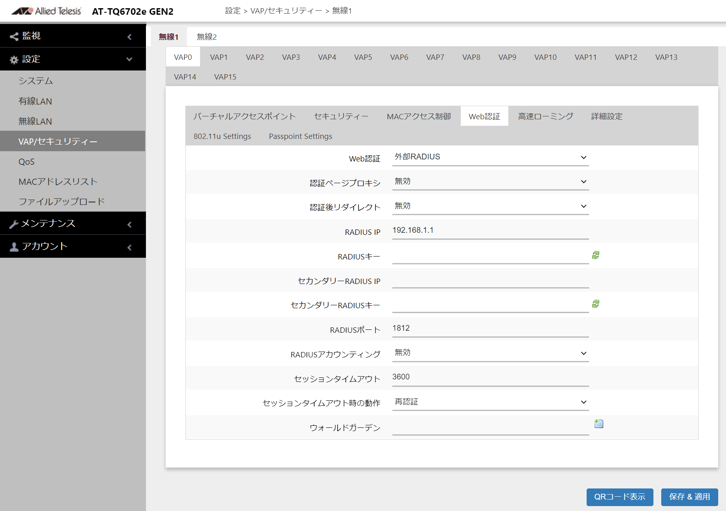Viewport: 726px width, 511px height.
Task: Select the VAP13 tab
Action: (x=667, y=57)
